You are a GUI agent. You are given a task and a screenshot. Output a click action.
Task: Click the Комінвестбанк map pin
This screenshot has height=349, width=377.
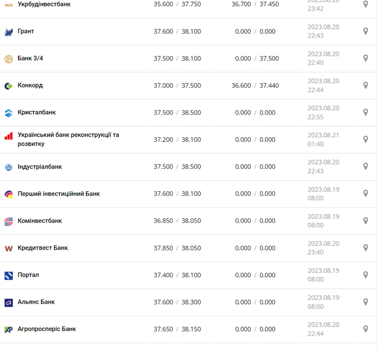tap(366, 221)
